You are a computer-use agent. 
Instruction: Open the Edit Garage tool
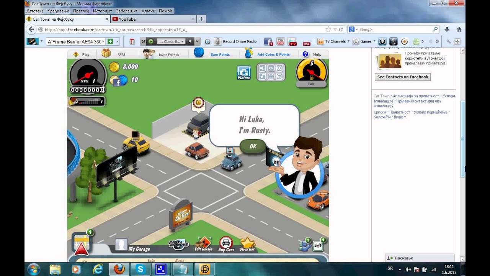click(204, 245)
